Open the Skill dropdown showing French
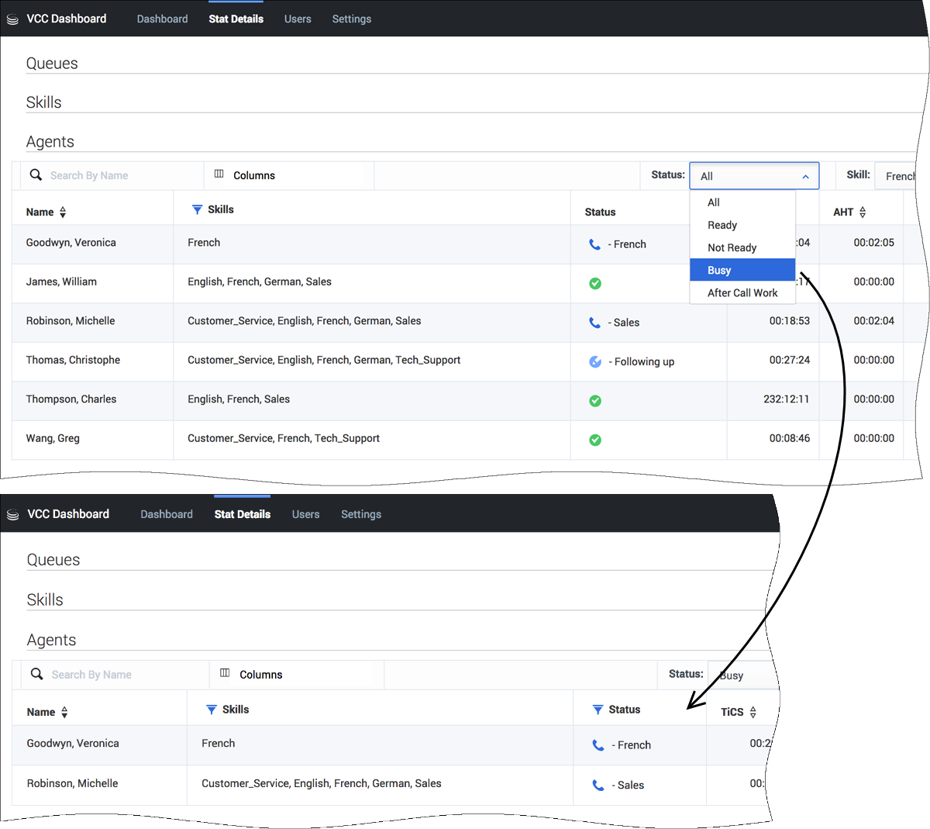Screen dimensions: 930x829 897,176
